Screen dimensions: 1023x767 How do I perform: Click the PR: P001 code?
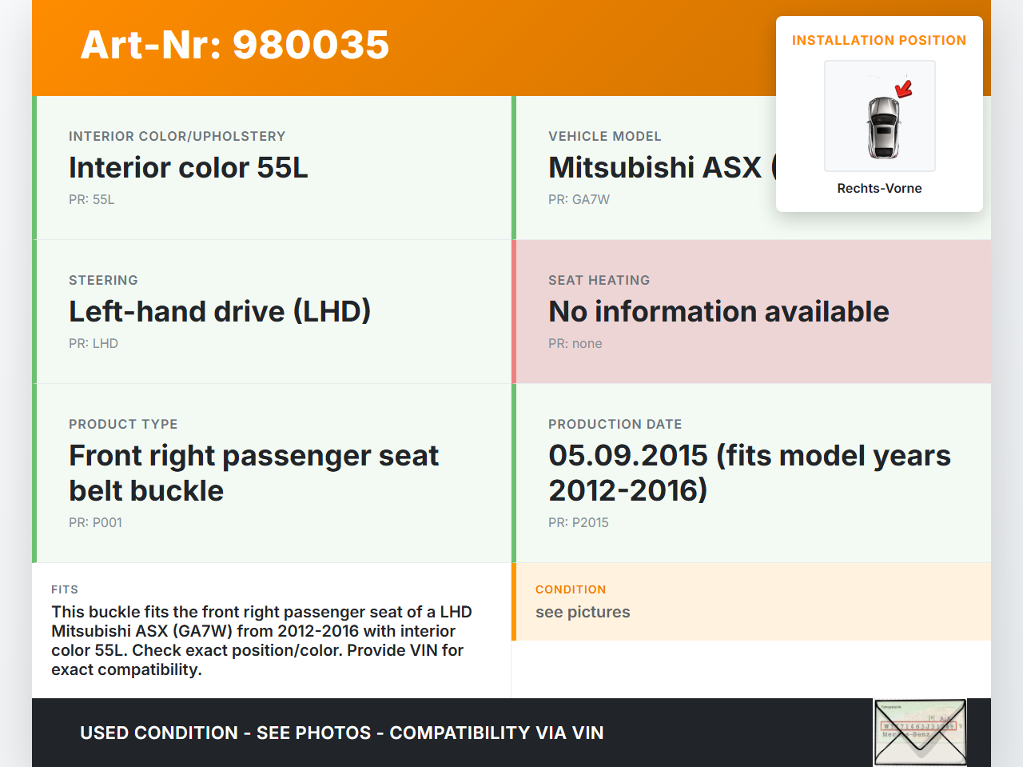pos(95,523)
